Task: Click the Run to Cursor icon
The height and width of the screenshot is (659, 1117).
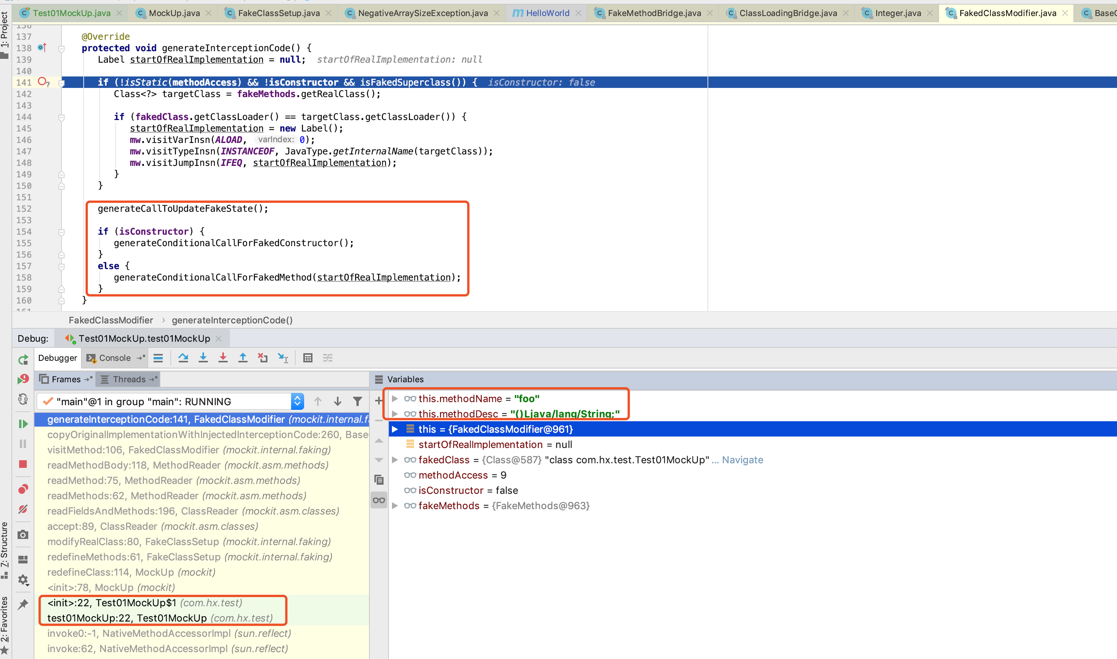Action: (x=283, y=358)
